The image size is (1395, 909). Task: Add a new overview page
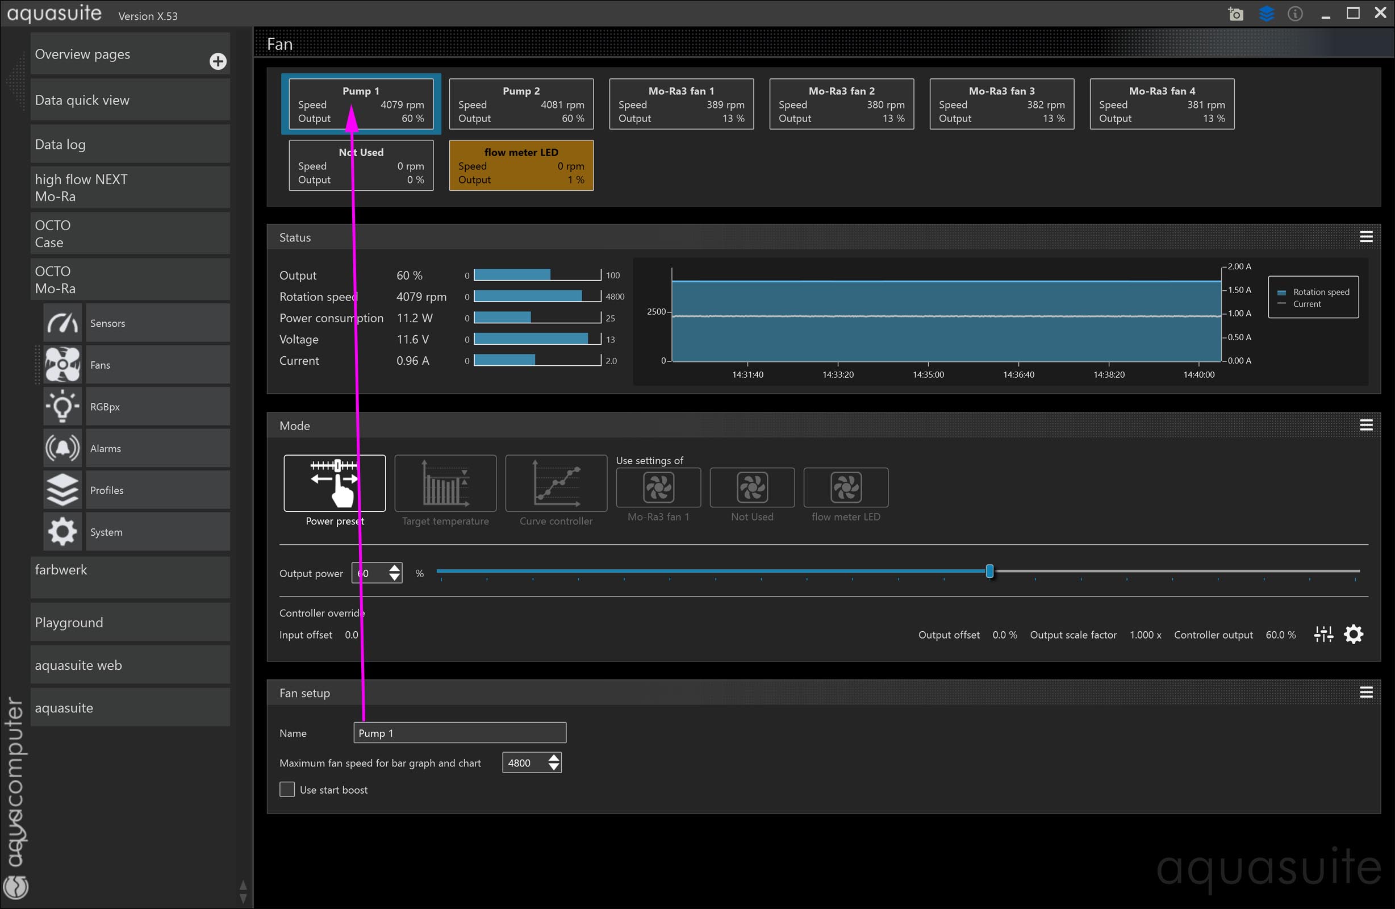pos(218,61)
